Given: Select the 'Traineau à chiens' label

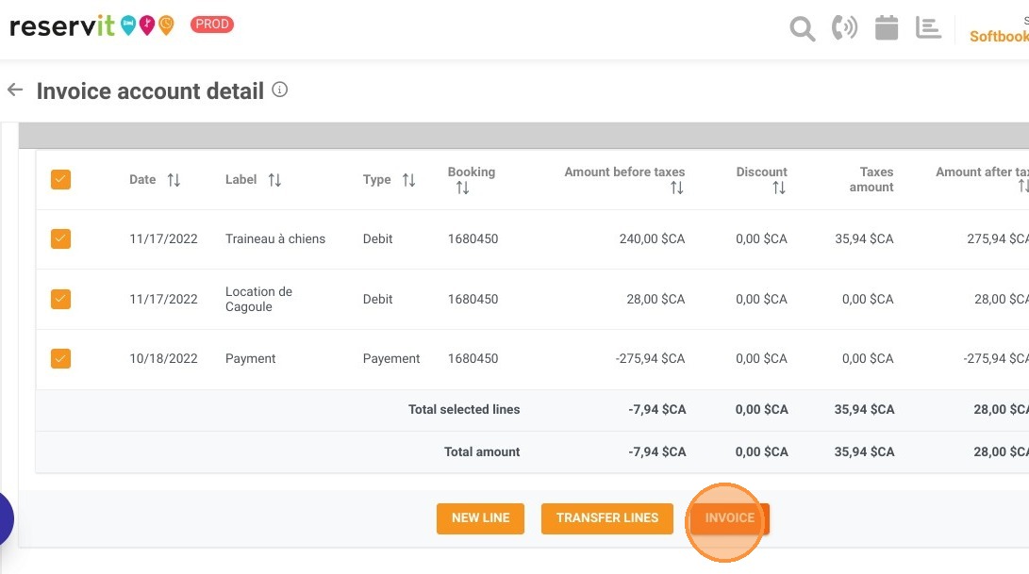Looking at the screenshot, I should [x=275, y=238].
